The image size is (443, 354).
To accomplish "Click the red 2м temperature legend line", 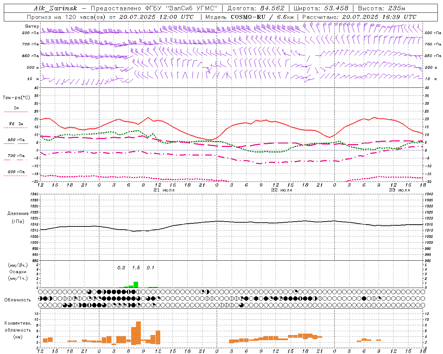I will pyautogui.click(x=16, y=112).
